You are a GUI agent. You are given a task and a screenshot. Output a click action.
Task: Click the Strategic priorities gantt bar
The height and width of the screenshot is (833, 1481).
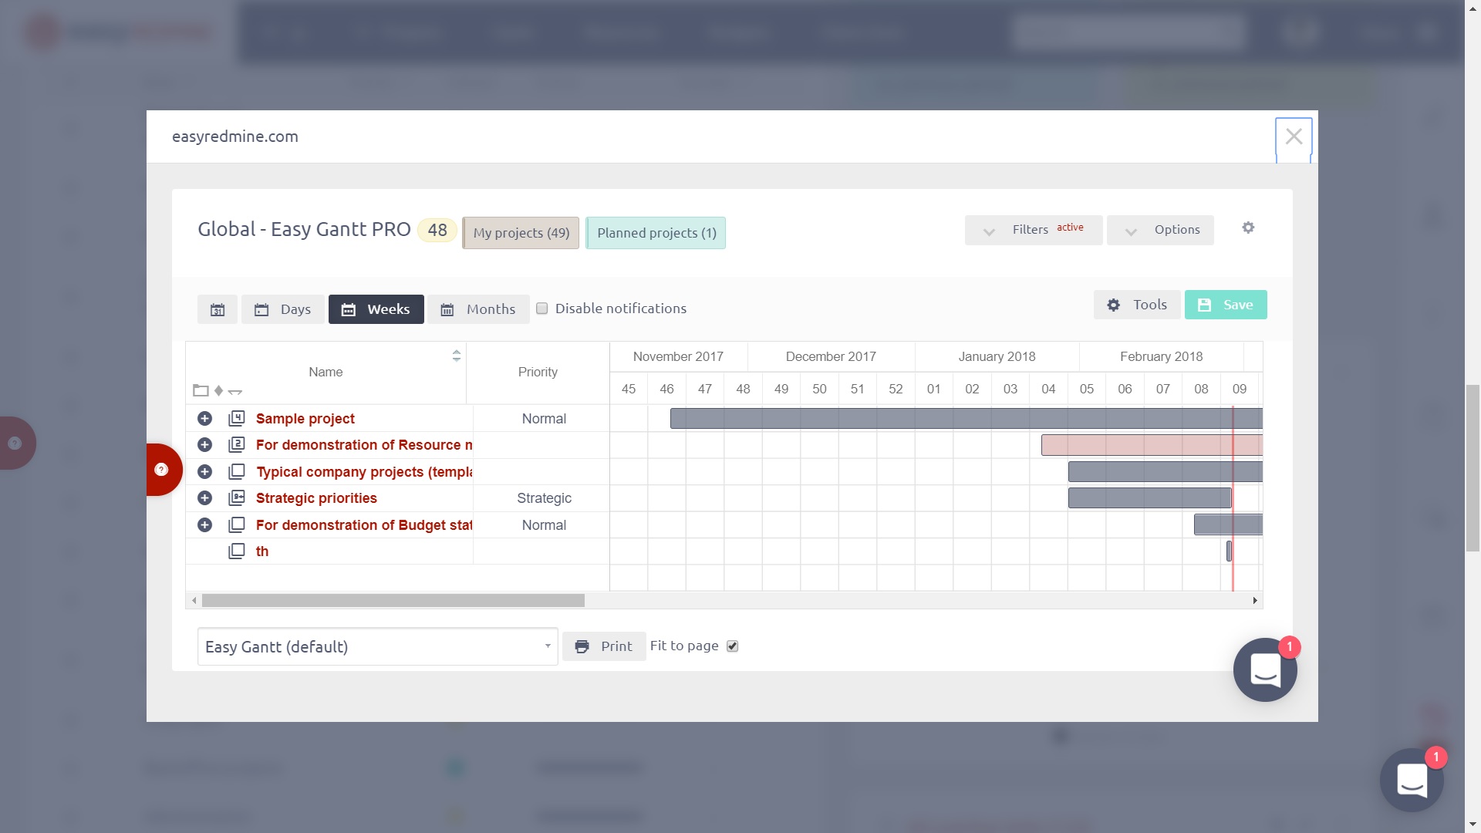pos(1149,498)
